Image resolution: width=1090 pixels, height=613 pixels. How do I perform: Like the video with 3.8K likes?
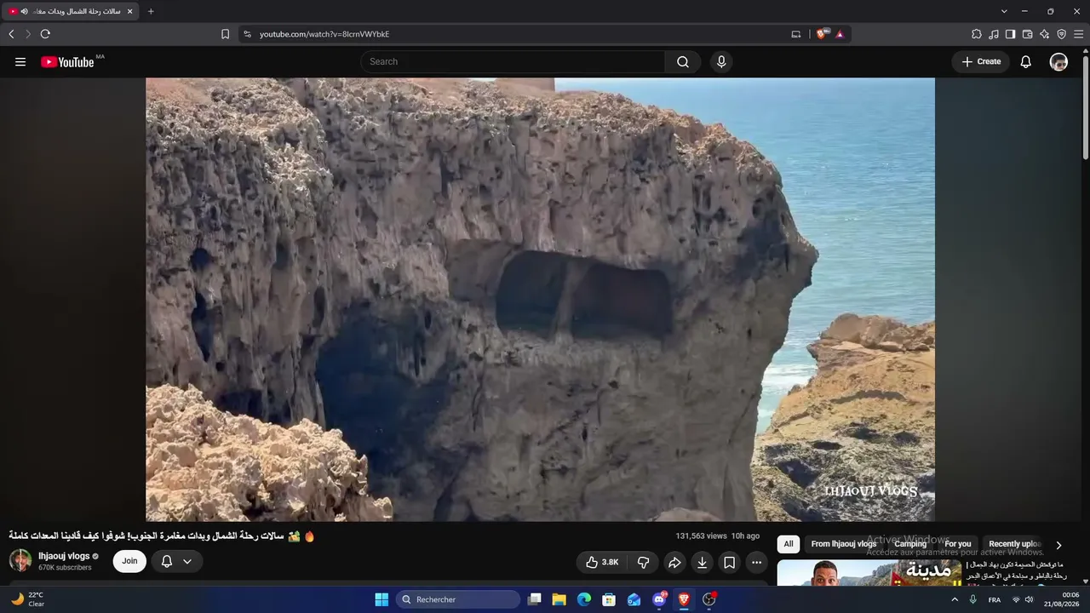coord(602,562)
